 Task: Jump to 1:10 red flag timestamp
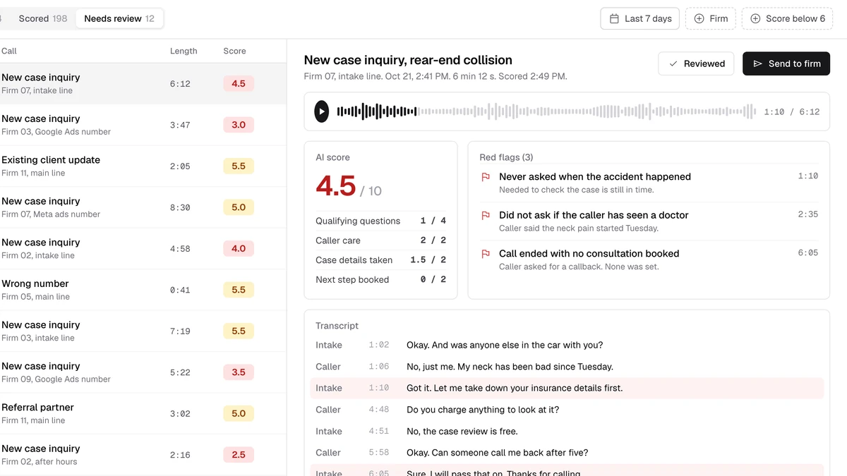pyautogui.click(x=808, y=176)
